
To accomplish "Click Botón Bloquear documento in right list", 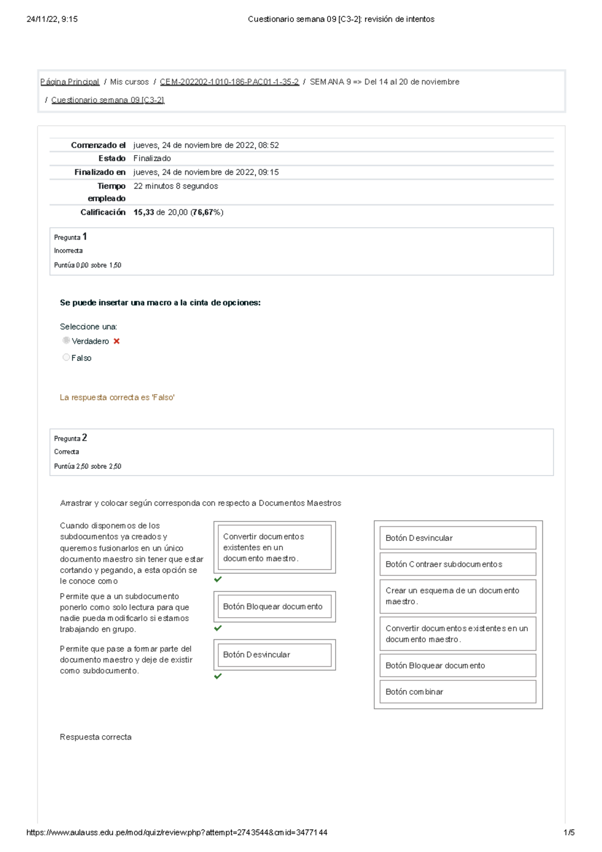I will point(458,665).
